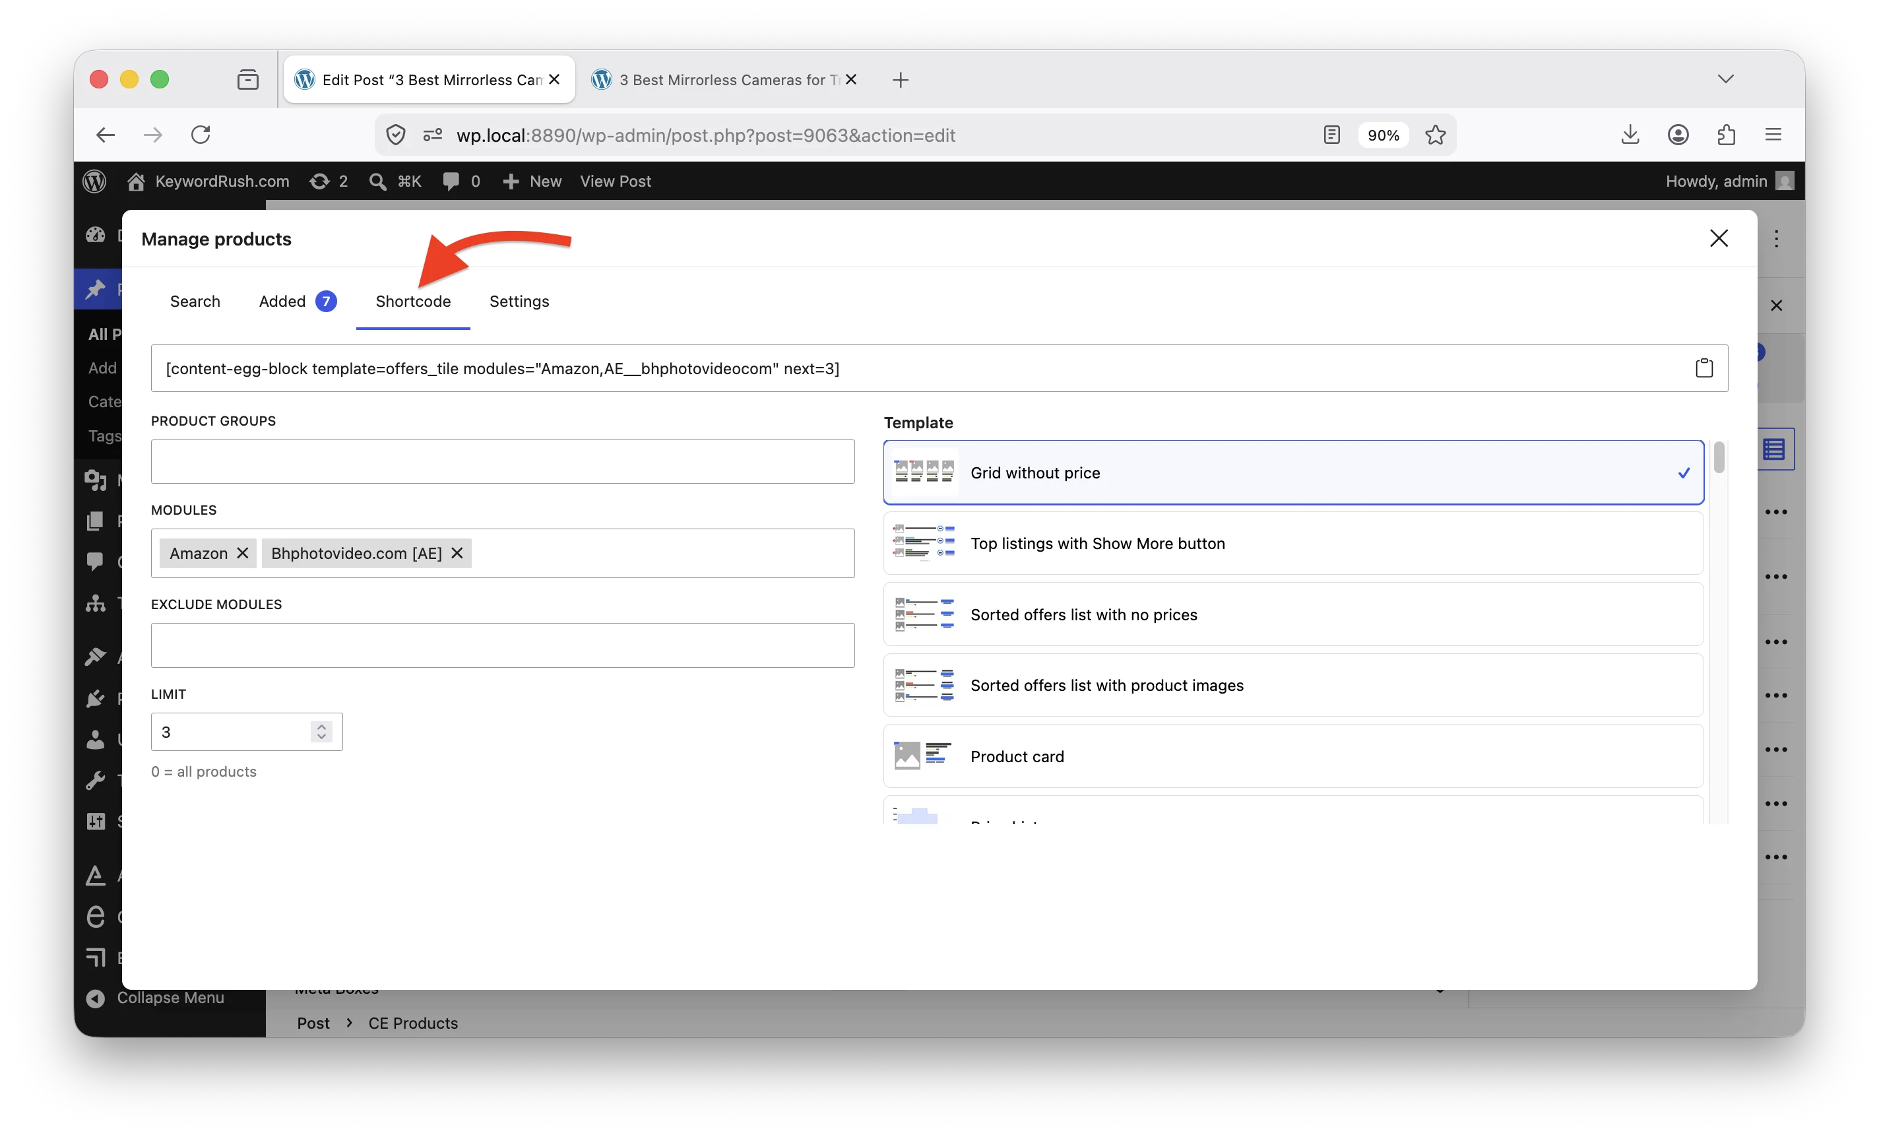Choose the Product card template
1879x1135 pixels.
pyautogui.click(x=1293, y=756)
